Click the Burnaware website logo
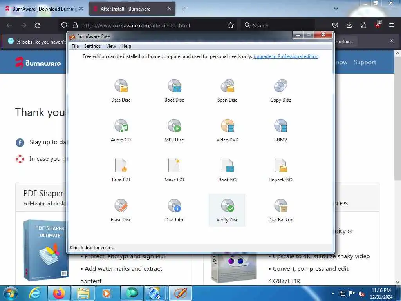The width and height of the screenshot is (401, 301). [x=38, y=63]
